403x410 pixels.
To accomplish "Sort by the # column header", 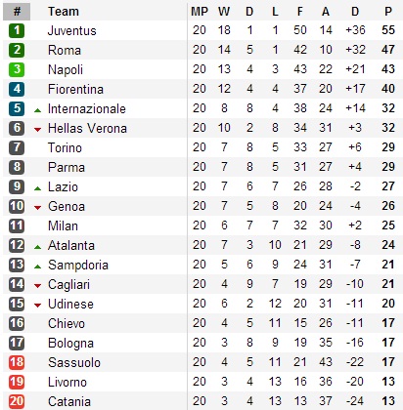I will [17, 12].
